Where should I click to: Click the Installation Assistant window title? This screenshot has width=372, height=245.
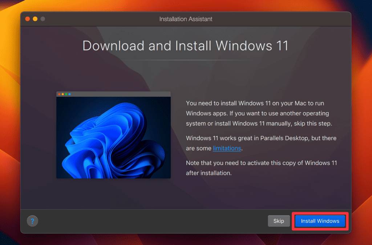click(x=186, y=19)
